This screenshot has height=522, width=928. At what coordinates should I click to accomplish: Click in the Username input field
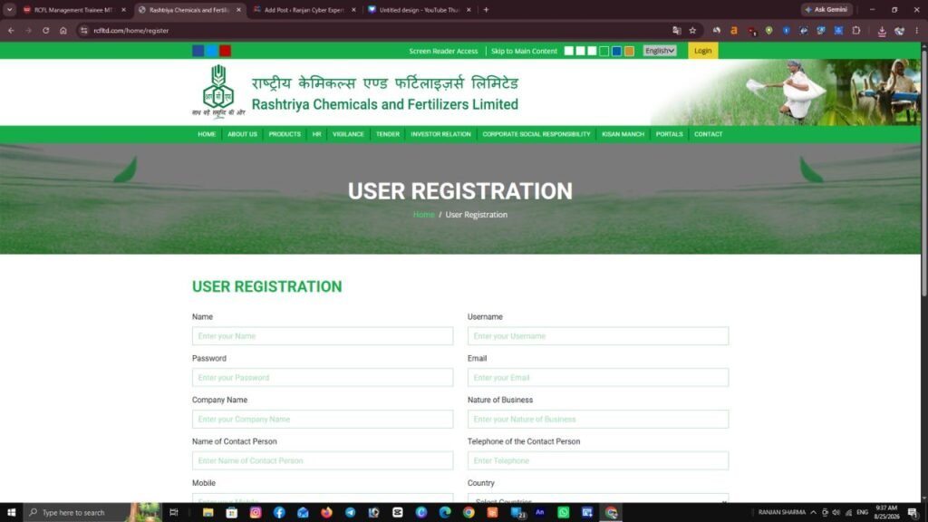click(x=598, y=336)
